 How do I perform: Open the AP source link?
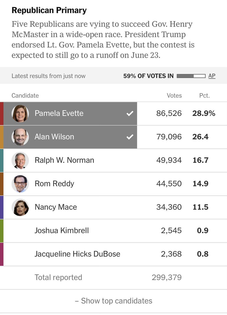coord(212,76)
